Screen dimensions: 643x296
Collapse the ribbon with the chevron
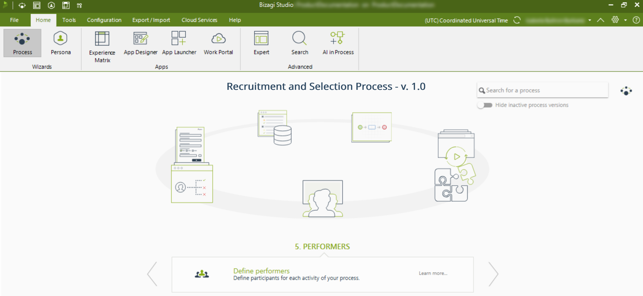pos(601,20)
